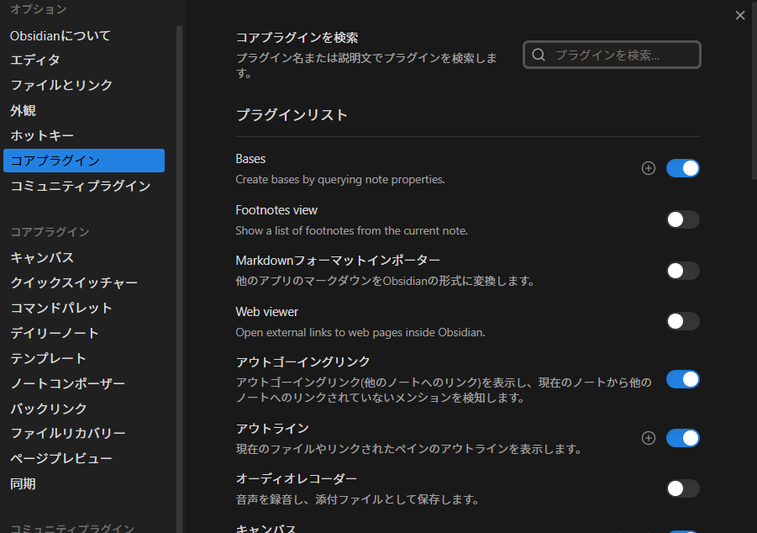Switch to コミュニティプラグイン settings

(x=80, y=186)
